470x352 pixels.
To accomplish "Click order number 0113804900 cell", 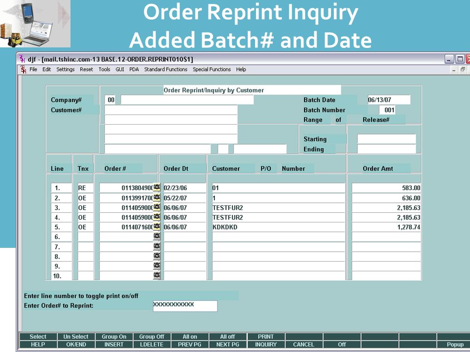I will coord(126,188).
